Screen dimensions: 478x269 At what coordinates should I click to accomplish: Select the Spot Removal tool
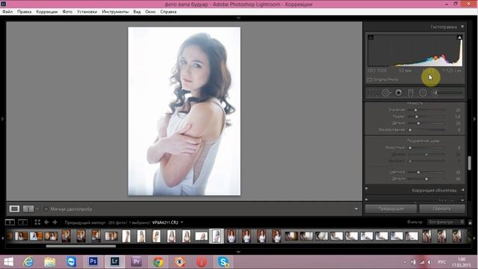coord(386,93)
